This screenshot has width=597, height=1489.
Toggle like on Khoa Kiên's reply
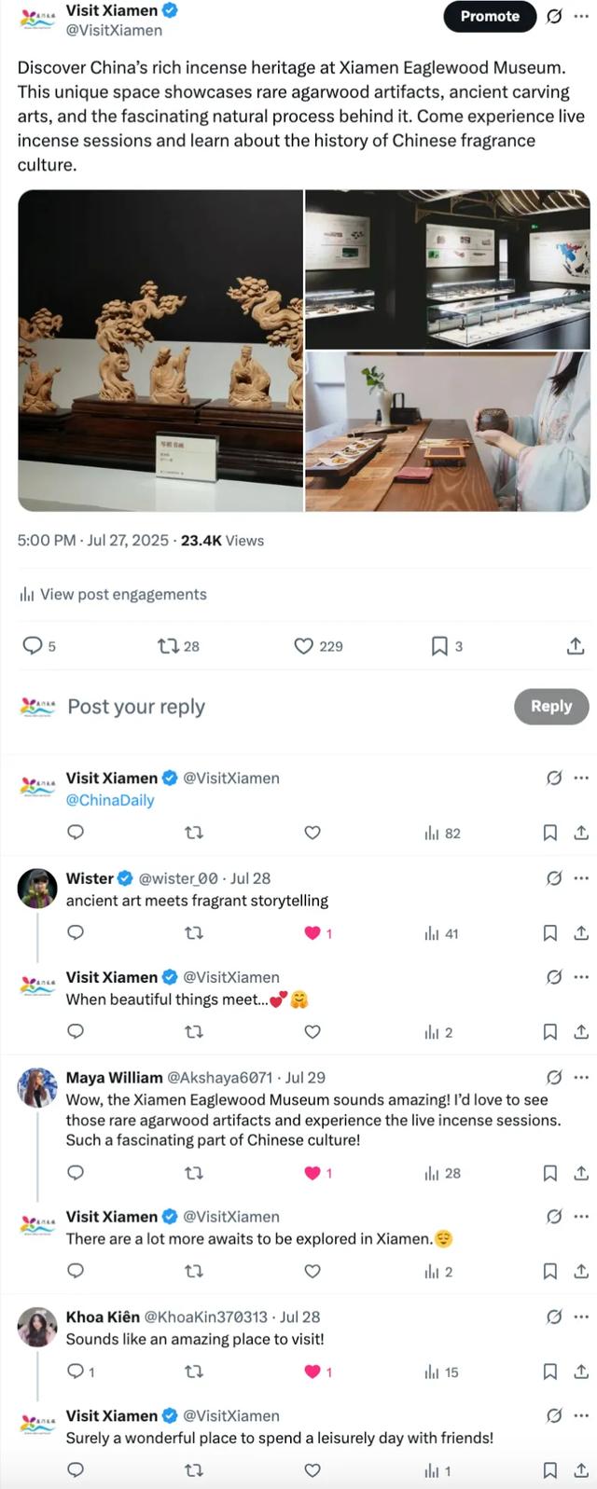318,1372
